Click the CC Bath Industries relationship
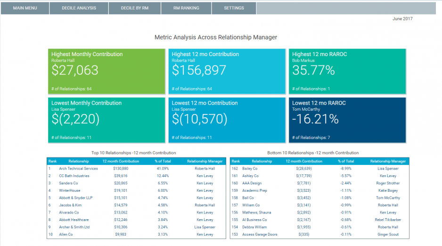 click(74, 176)
